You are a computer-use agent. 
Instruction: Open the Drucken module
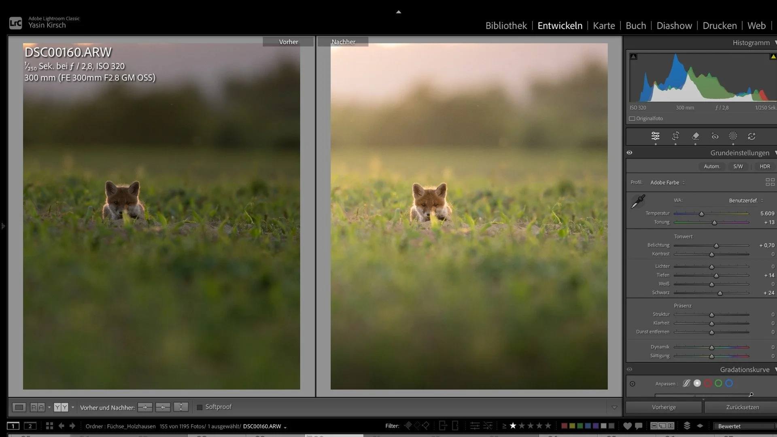coord(720,25)
